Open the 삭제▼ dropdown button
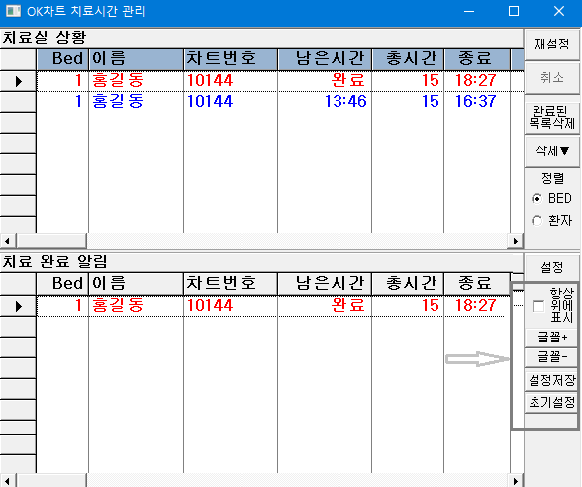The width and height of the screenshot is (582, 487). point(552,151)
